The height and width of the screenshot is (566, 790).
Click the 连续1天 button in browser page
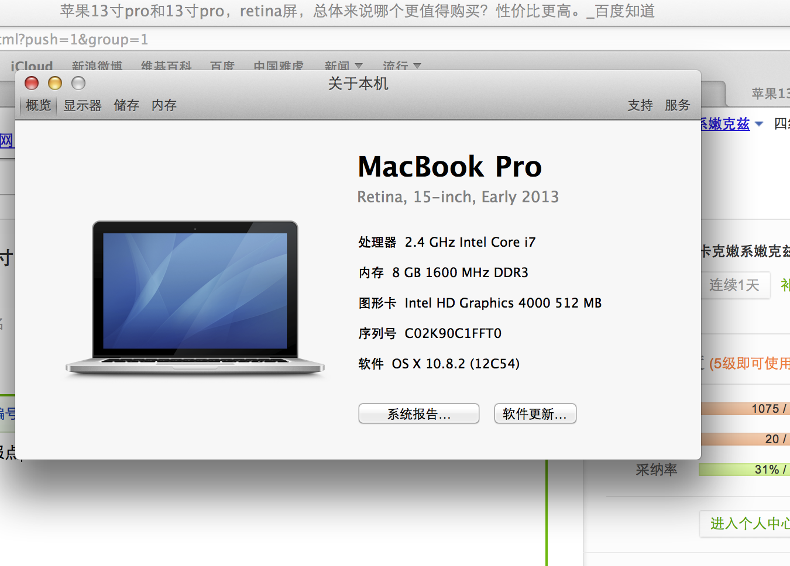(x=735, y=285)
